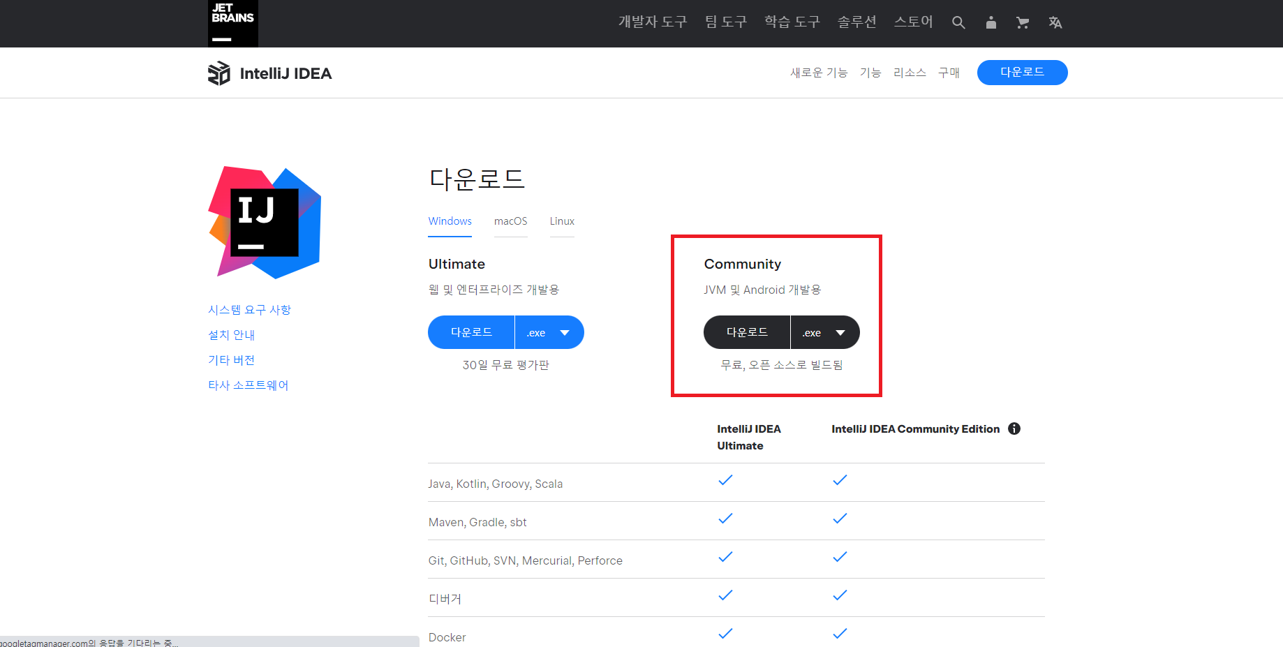Click IntelliJ IDEA header title text
Screen dimensions: 1283x647
[x=285, y=73]
